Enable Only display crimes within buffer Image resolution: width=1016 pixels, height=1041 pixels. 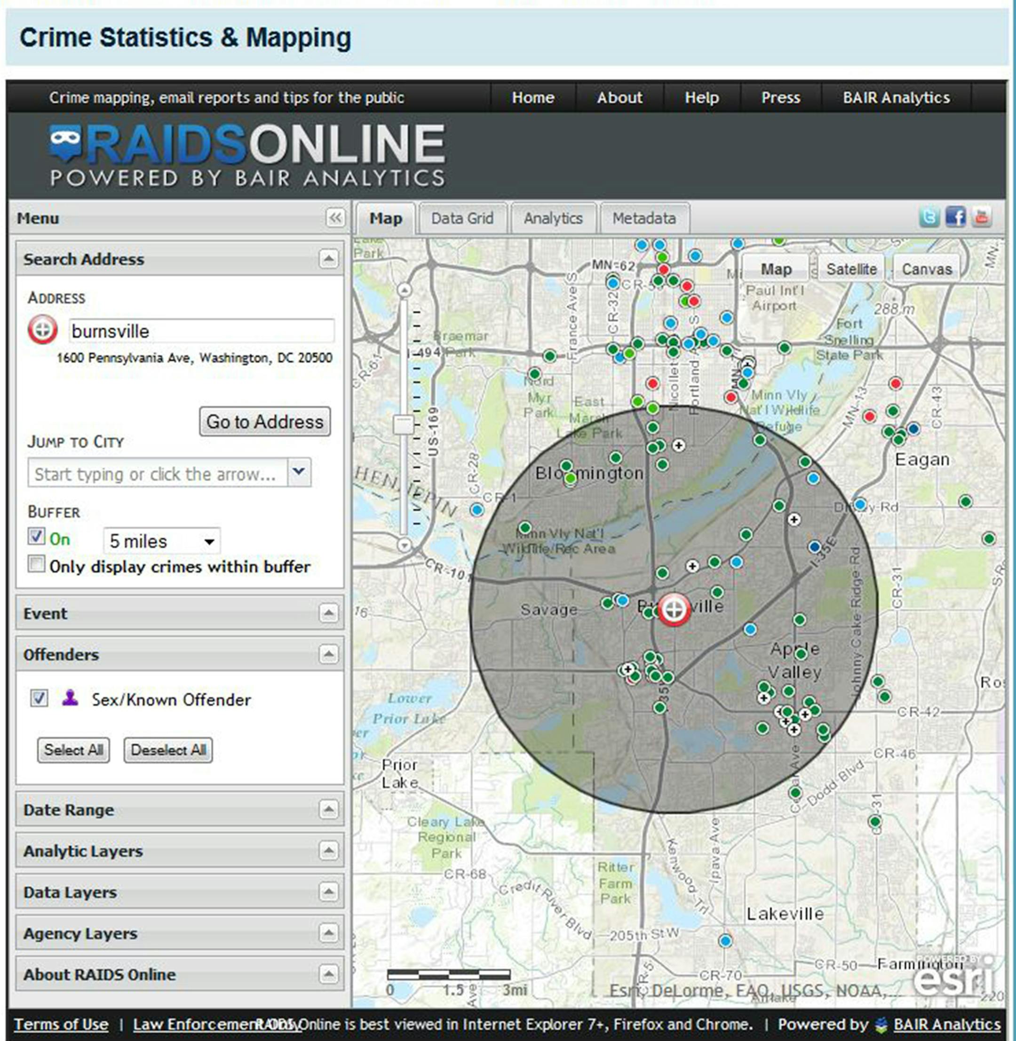36,564
